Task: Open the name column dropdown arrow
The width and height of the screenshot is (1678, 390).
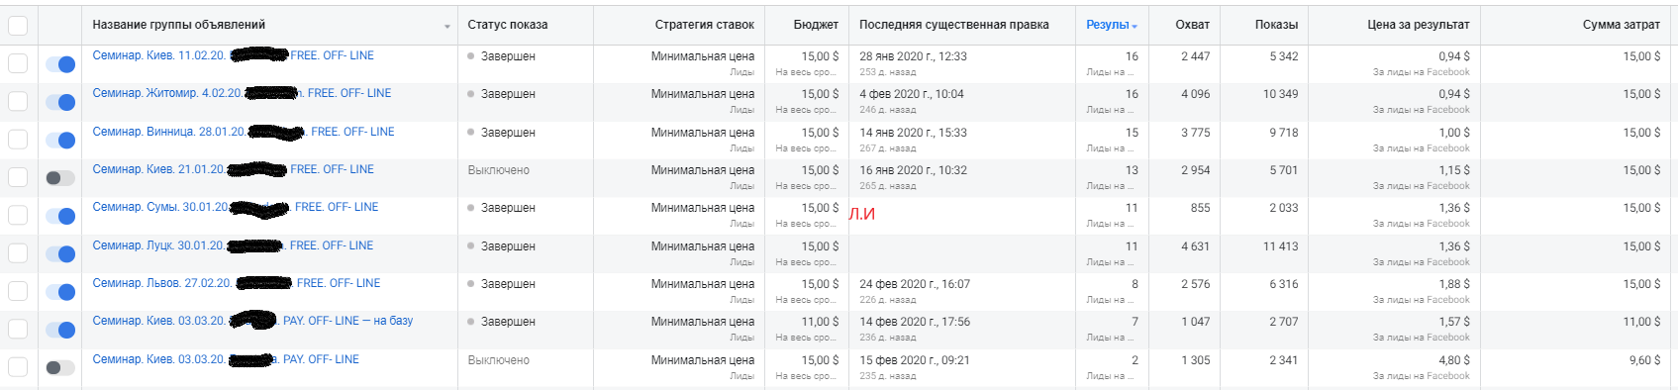Action: tap(447, 27)
